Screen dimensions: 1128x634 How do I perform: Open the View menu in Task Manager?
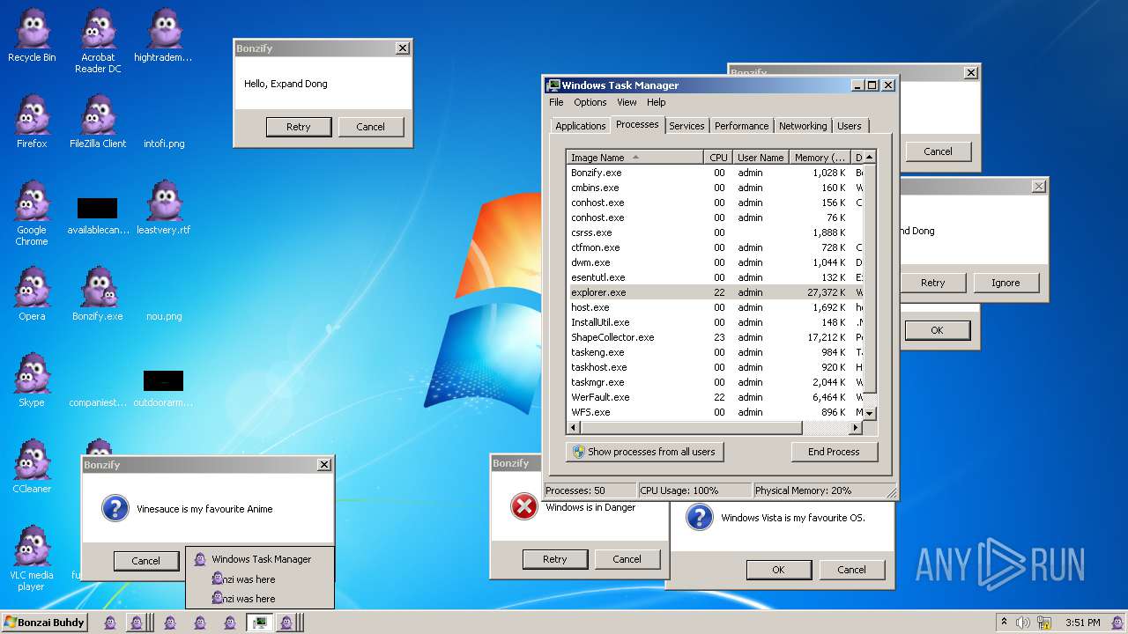627,102
